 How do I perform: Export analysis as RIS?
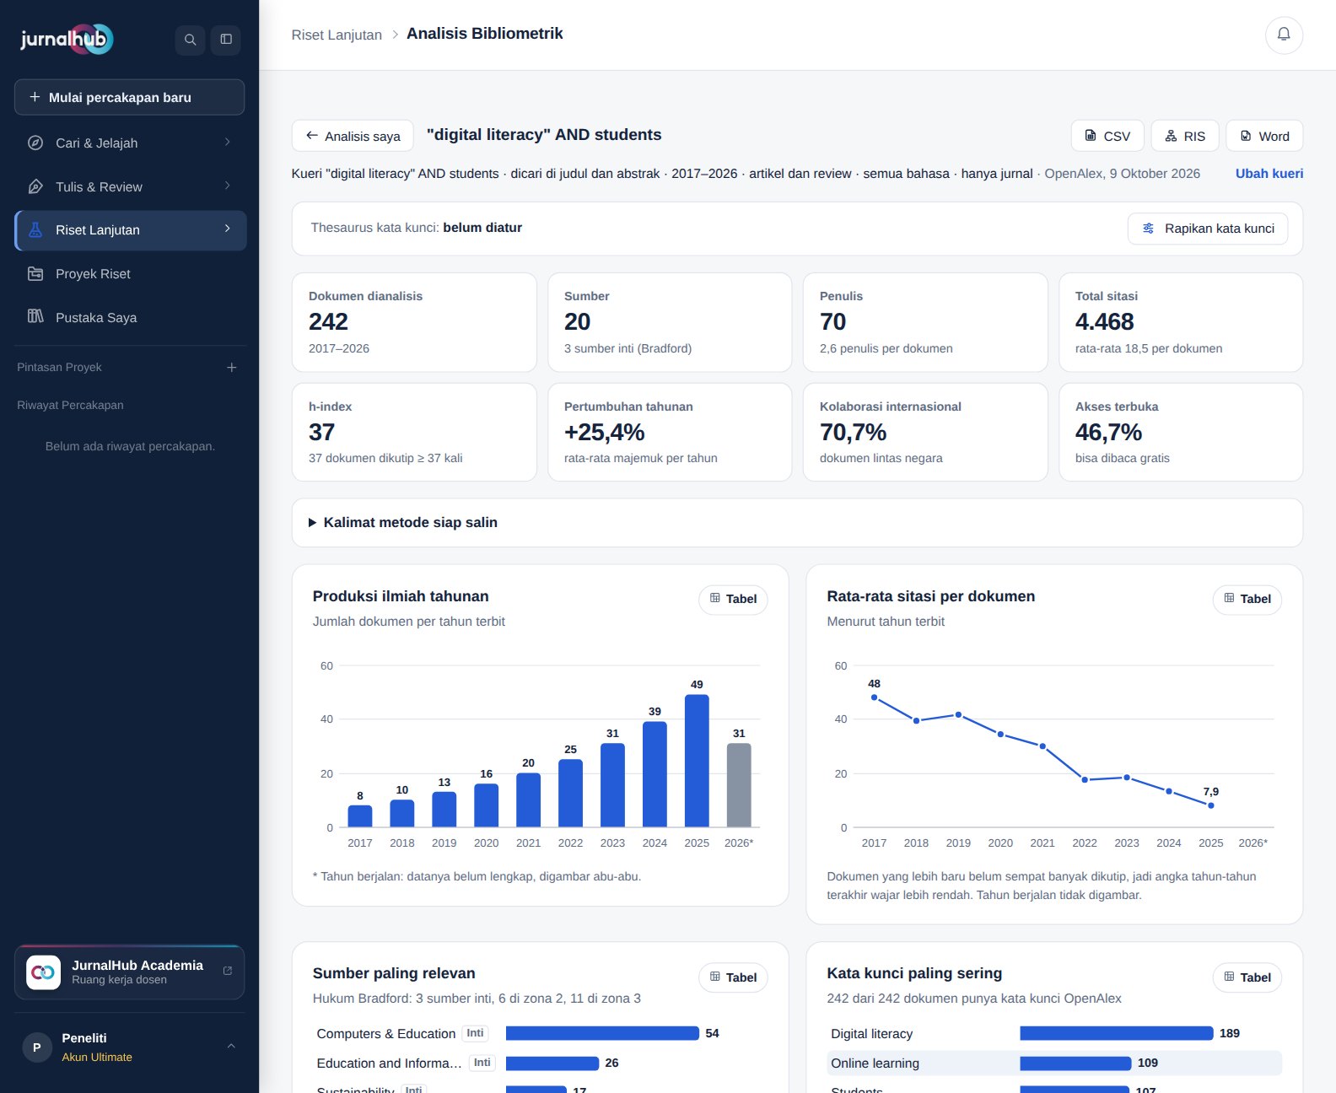tap(1185, 136)
